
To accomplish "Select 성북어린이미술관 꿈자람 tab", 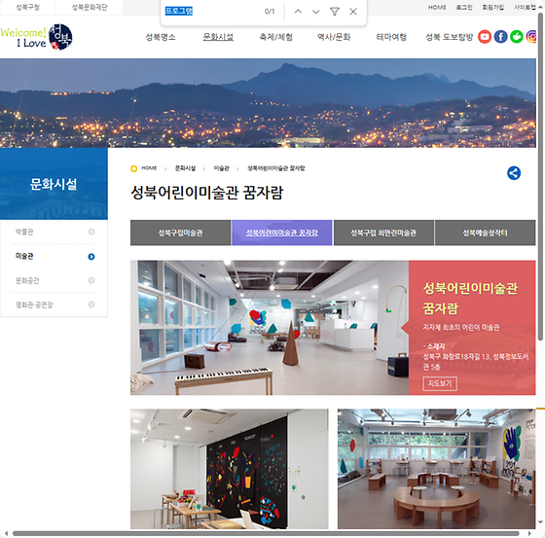I will 282,233.
